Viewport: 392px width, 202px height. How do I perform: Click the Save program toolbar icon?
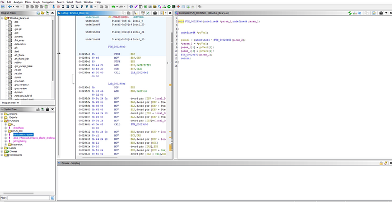coord(3,7)
